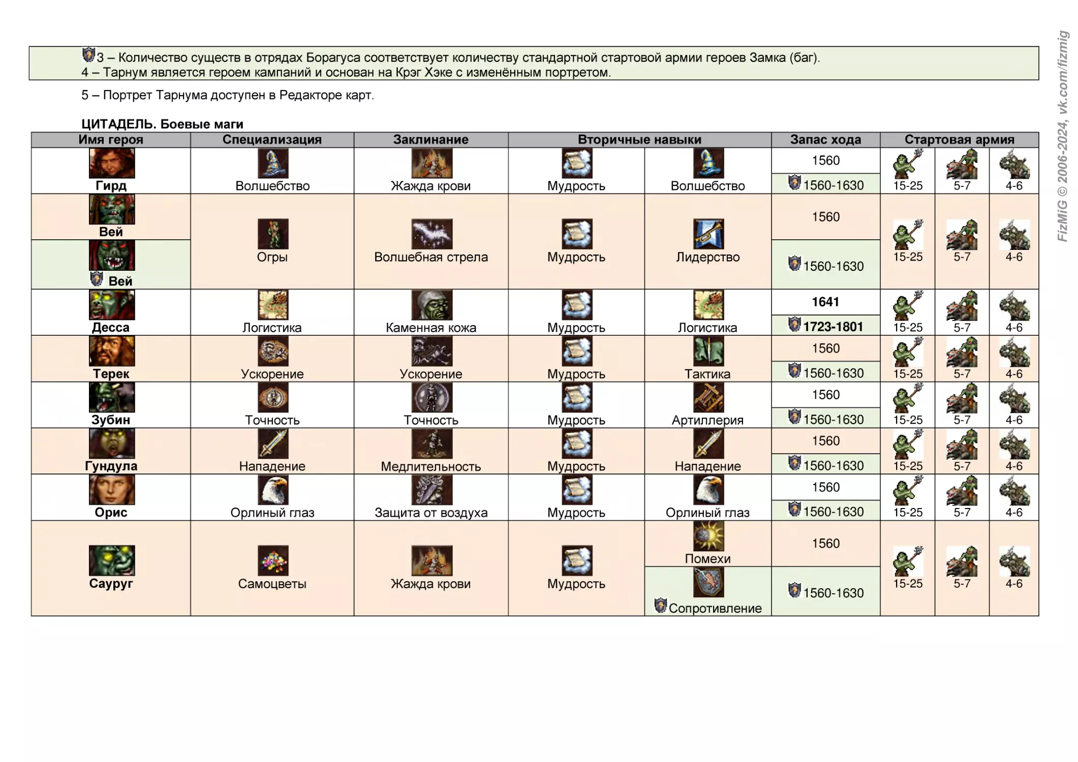1078x762 pixels.
Task: Click Гирд's secondary Волшебство skill icon
Action: [x=709, y=164]
